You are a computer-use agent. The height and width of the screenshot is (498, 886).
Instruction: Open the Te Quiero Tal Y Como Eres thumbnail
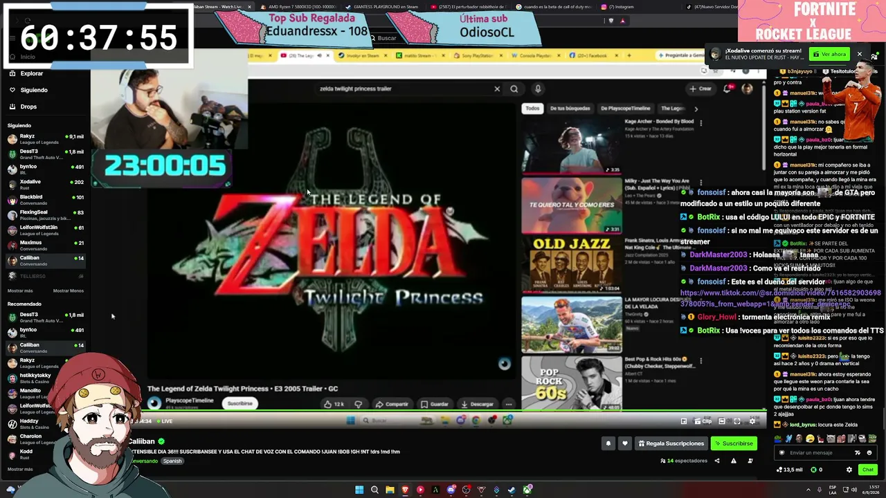[571, 205]
